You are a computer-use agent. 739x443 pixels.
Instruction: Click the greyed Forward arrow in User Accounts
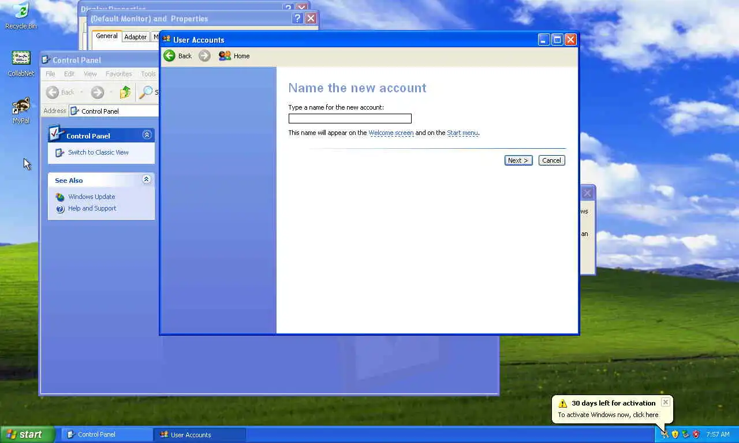[x=204, y=55]
